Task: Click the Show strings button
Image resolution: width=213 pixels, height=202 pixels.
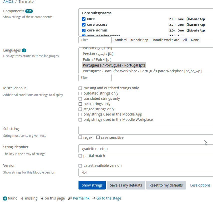Action: (92, 185)
